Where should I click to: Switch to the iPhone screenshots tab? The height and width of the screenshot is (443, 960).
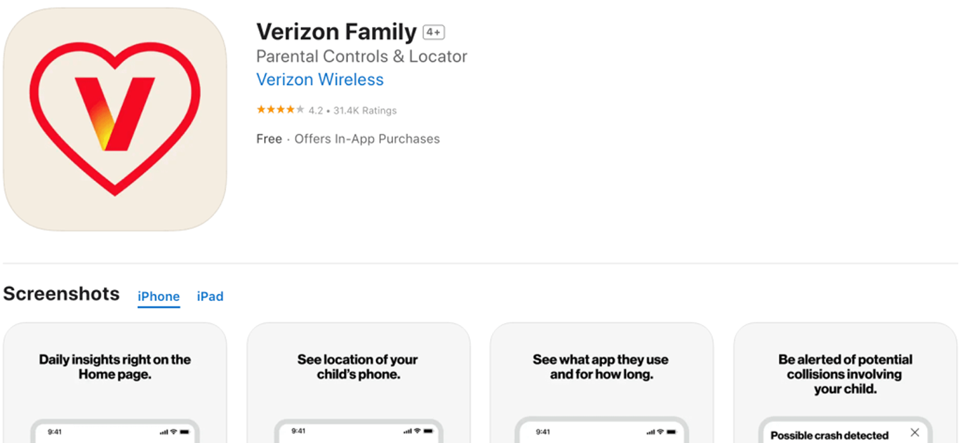[x=158, y=296]
